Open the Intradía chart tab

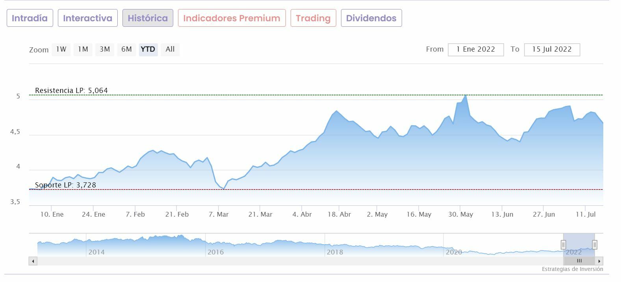click(30, 18)
